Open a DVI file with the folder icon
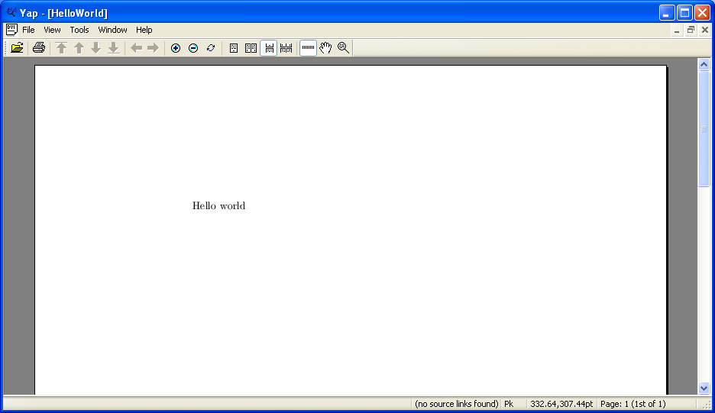The image size is (715, 413). coord(17,48)
